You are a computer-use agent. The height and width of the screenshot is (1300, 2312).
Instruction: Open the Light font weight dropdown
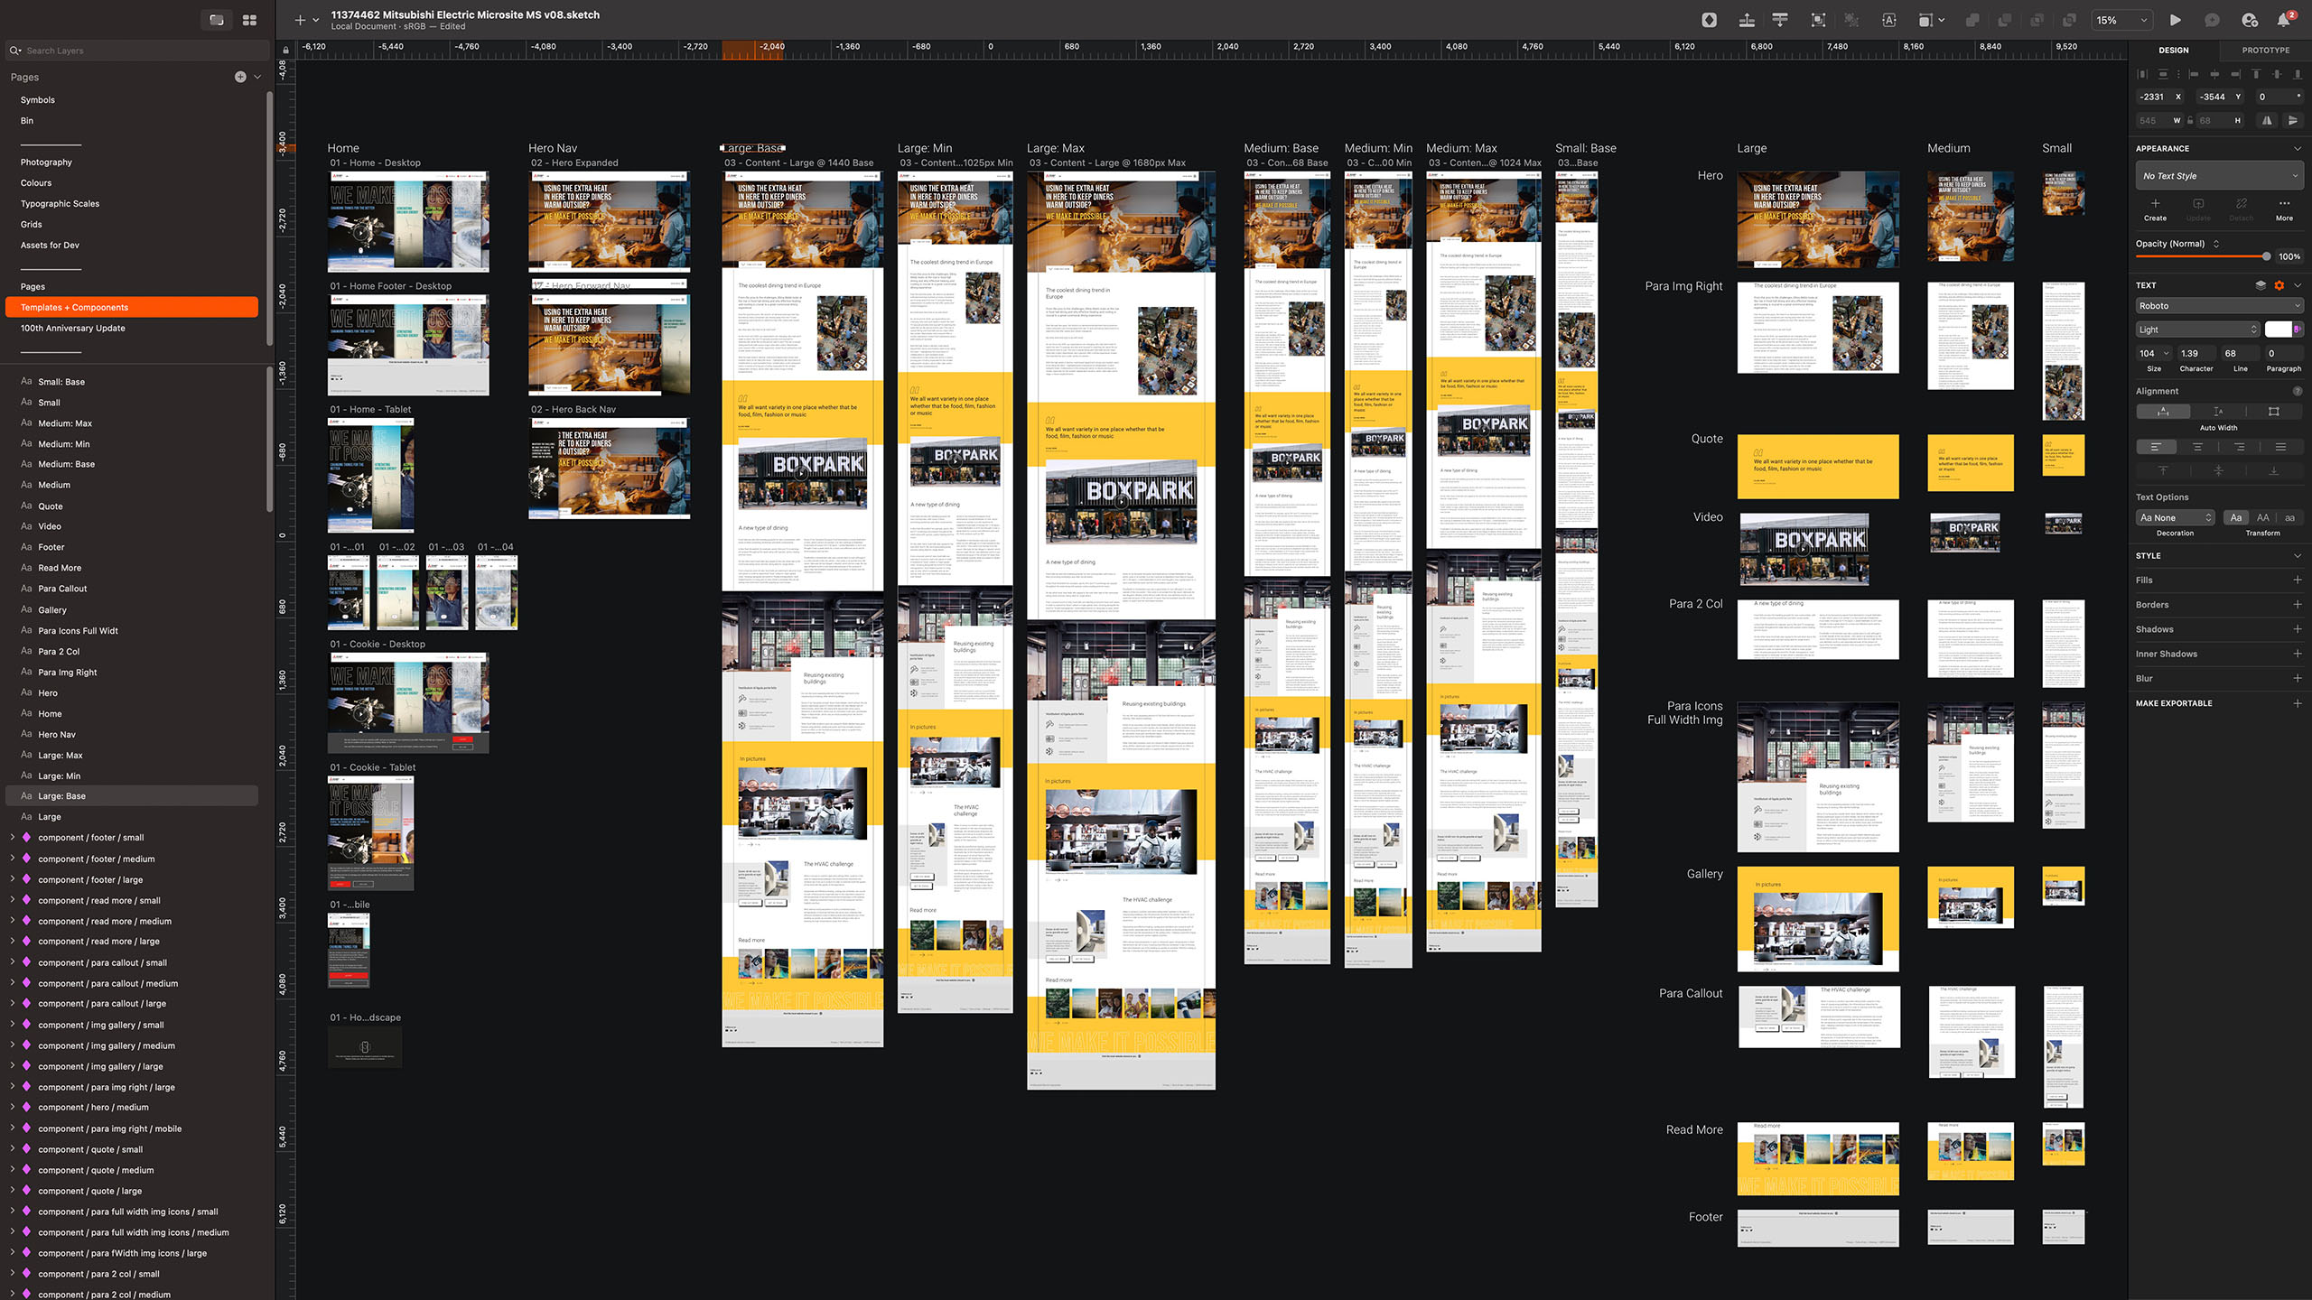tap(2197, 330)
